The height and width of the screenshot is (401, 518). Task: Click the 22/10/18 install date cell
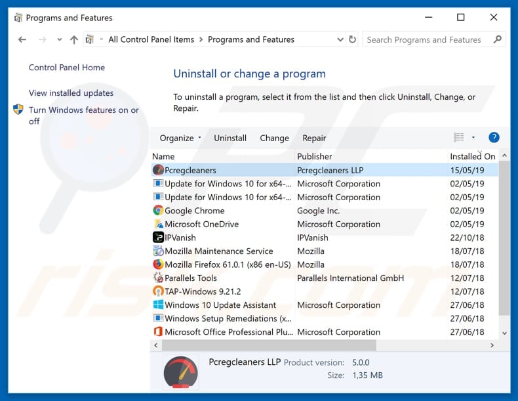[x=467, y=238]
